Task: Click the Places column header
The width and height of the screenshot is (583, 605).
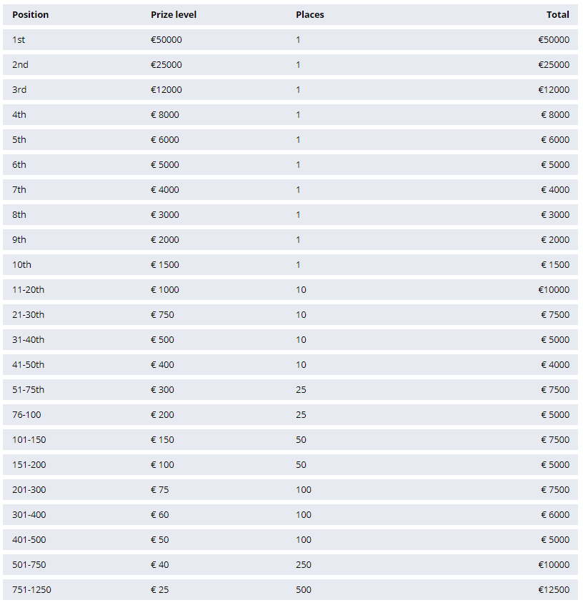Action: 310,14
